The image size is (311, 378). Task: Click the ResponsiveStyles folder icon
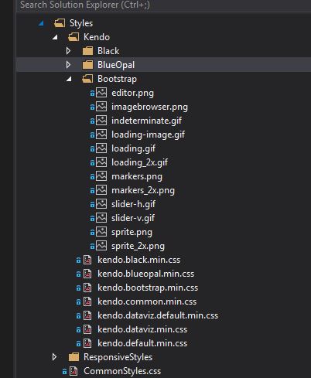point(73,357)
